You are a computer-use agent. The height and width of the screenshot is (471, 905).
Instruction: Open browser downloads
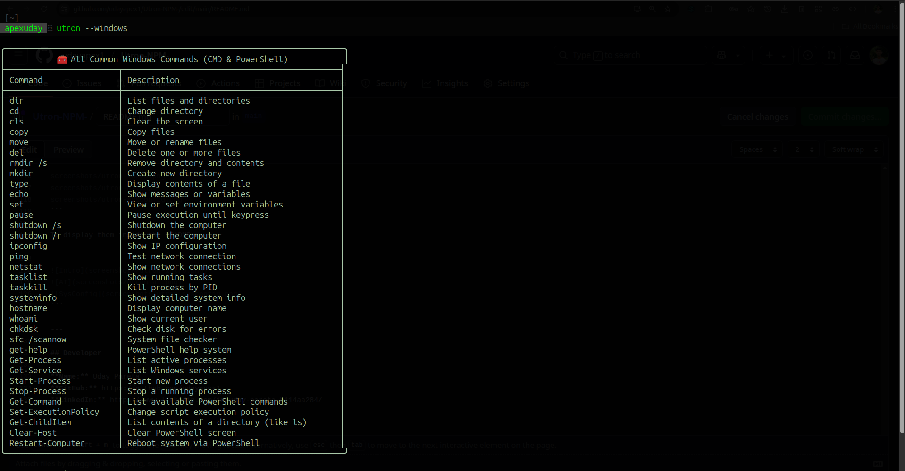[785, 8]
